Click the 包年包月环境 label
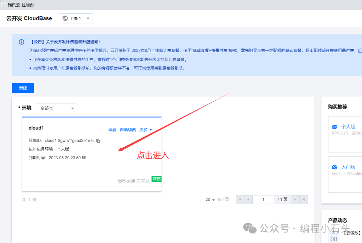 tap(41, 149)
